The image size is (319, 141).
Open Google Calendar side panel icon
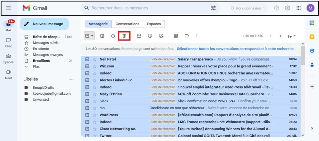[312, 23]
